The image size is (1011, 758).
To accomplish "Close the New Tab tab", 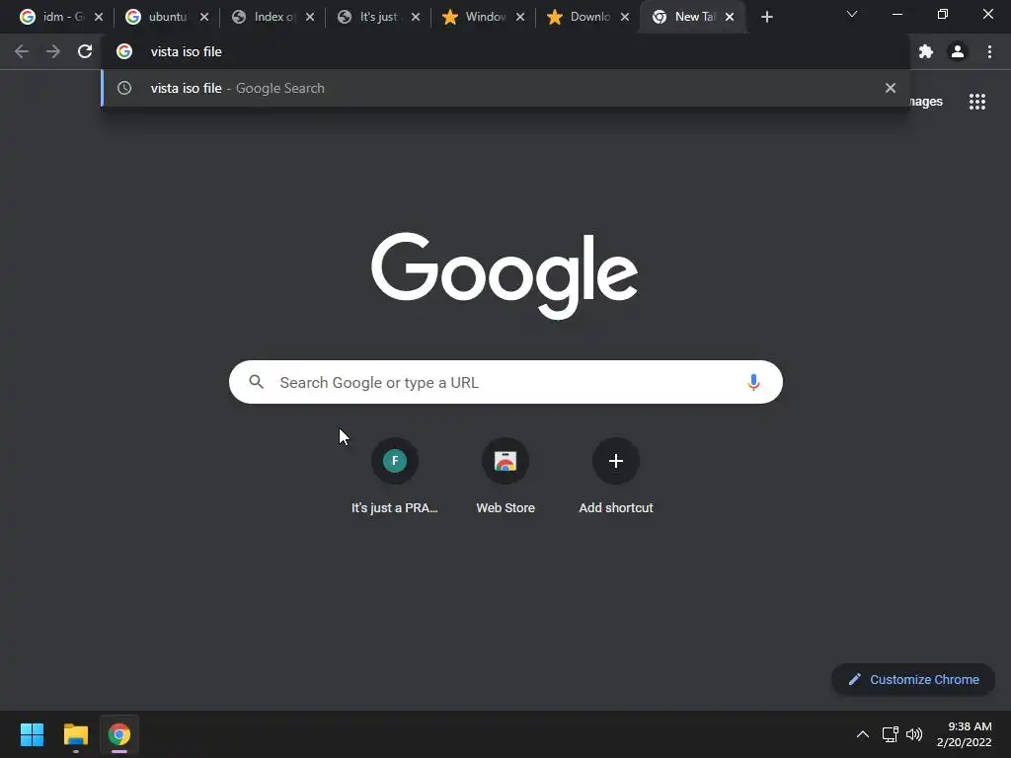I will (730, 17).
